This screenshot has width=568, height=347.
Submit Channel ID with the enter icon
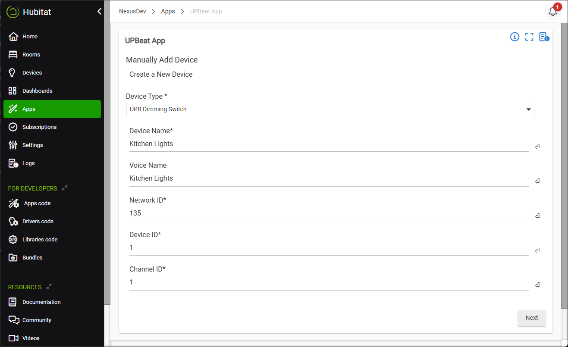click(537, 285)
